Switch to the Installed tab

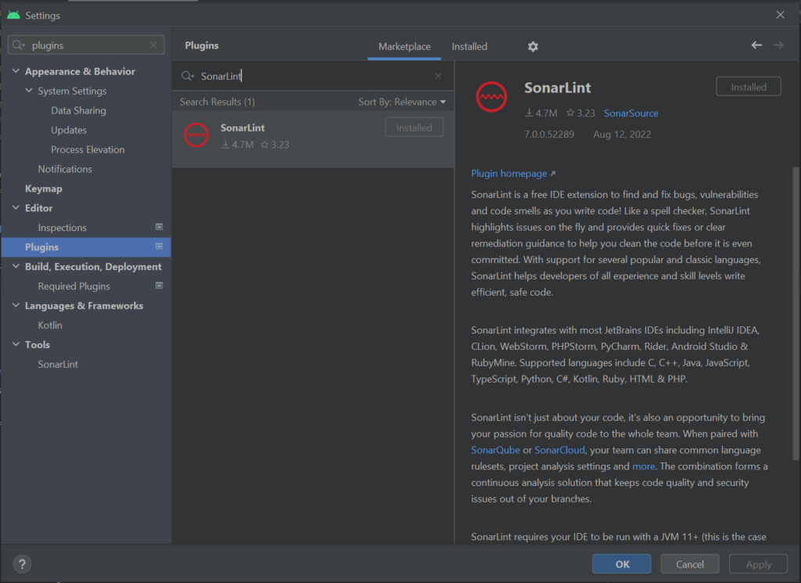(x=469, y=46)
